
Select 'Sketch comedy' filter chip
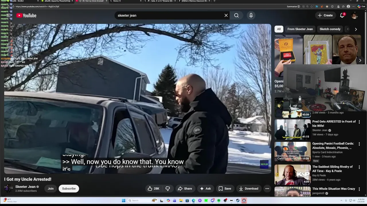[x=330, y=29]
